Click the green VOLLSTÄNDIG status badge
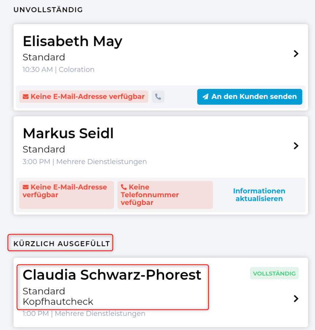 point(274,273)
